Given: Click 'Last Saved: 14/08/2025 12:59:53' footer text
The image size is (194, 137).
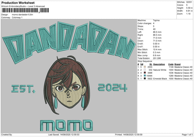Looking at the screenshot, I should coord(64,135).
